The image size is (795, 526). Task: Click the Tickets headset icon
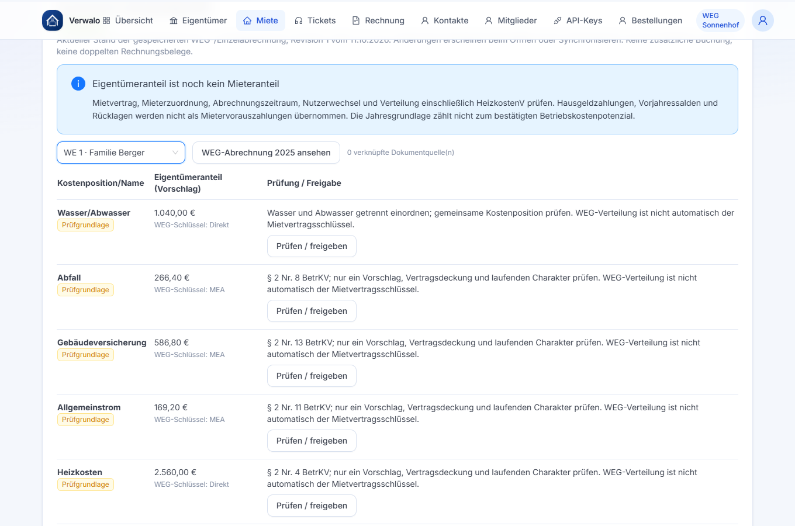pyautogui.click(x=299, y=20)
